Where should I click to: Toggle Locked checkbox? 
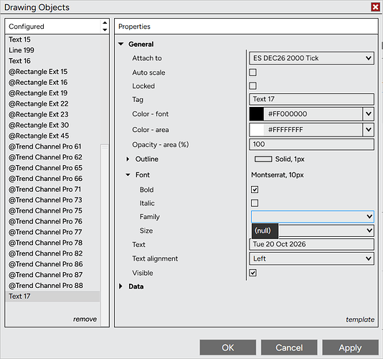point(252,86)
